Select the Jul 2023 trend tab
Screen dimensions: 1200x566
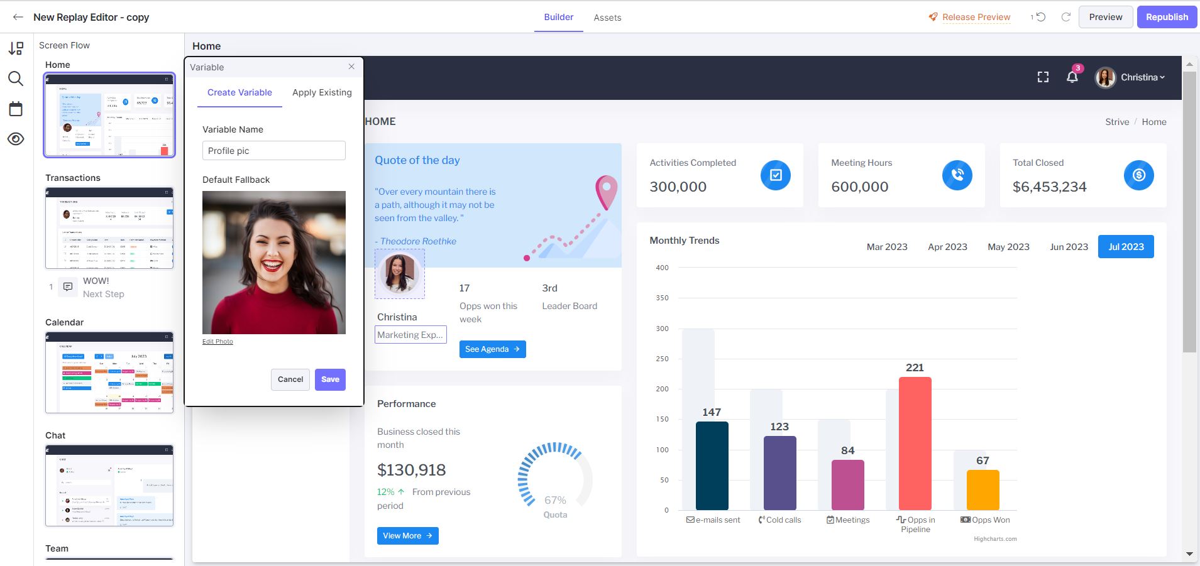[x=1126, y=247]
